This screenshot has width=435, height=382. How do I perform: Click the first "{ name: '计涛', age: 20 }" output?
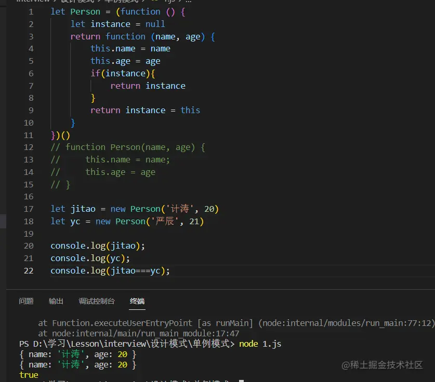pyautogui.click(x=78, y=354)
